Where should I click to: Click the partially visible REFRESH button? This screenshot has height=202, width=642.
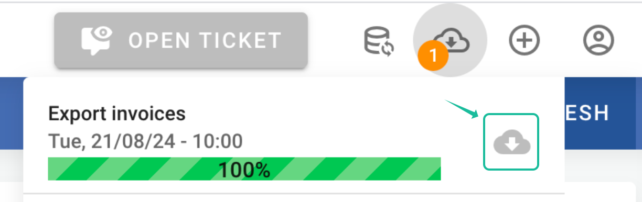pyautogui.click(x=586, y=113)
